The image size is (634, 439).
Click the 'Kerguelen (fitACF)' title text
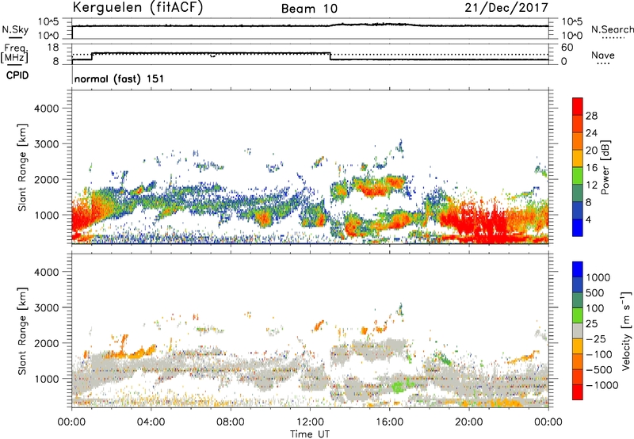pos(137,7)
